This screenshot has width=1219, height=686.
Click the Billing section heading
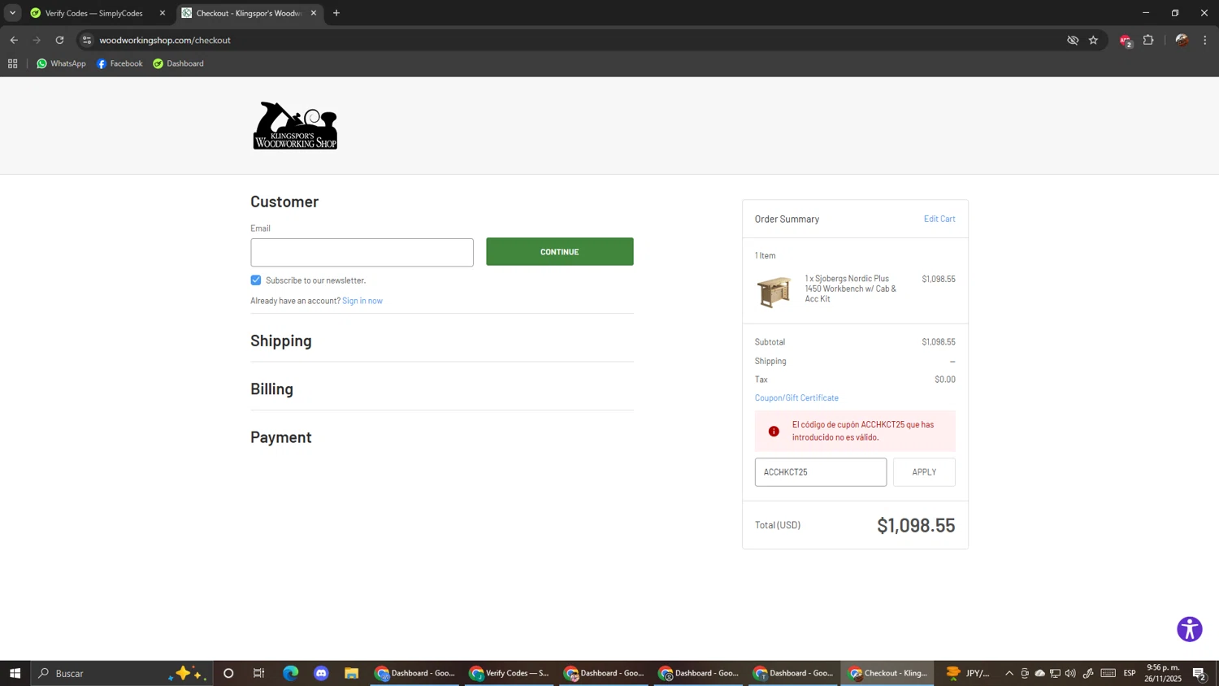click(271, 389)
